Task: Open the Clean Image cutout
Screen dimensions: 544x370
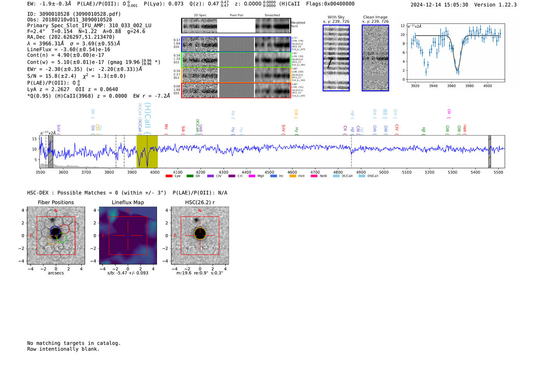Action: click(375, 58)
